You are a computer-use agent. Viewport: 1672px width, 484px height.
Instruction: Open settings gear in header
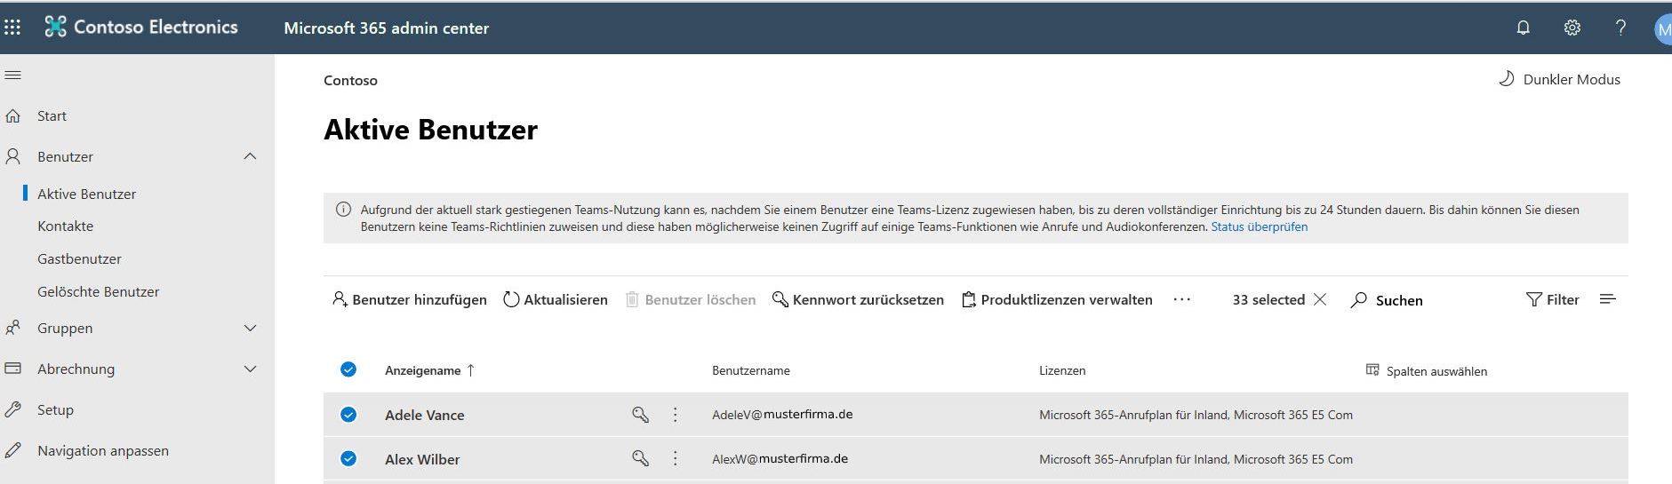pos(1572,28)
